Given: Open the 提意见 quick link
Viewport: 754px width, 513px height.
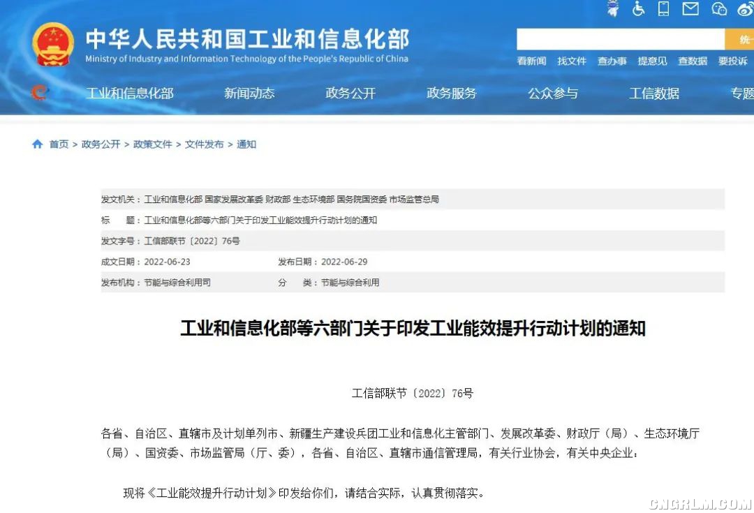Looking at the screenshot, I should (653, 61).
